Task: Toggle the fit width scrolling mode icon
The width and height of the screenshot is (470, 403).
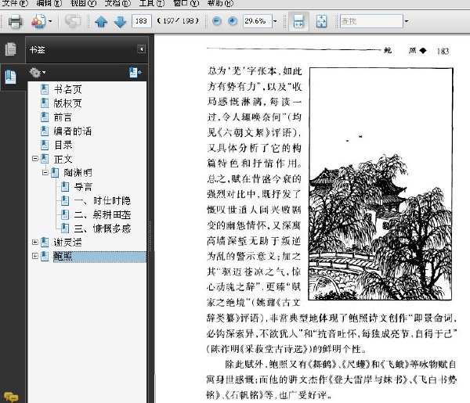Action: coord(298,21)
